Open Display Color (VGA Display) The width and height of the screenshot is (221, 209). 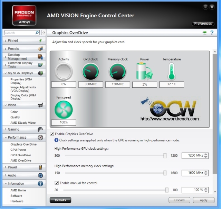click(x=23, y=97)
